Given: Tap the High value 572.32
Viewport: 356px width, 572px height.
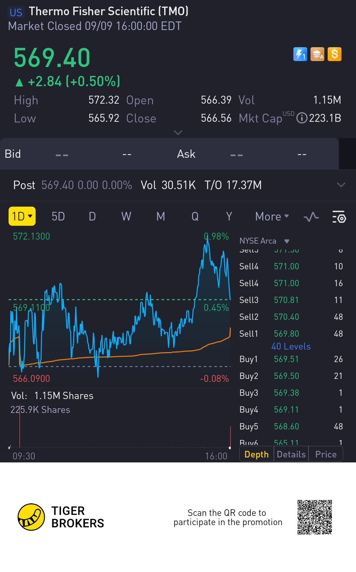Looking at the screenshot, I should coord(104,100).
